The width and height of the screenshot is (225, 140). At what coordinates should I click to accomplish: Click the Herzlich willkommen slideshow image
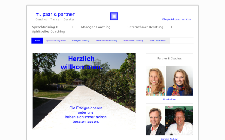pos(84,91)
